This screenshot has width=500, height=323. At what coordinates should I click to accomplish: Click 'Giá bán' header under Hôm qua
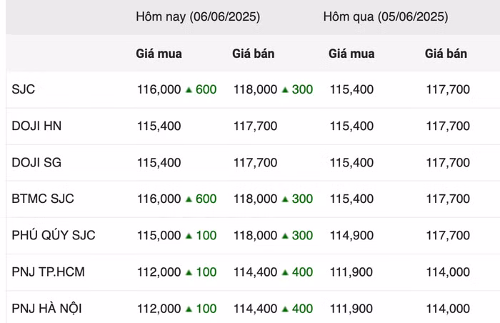[446, 54]
